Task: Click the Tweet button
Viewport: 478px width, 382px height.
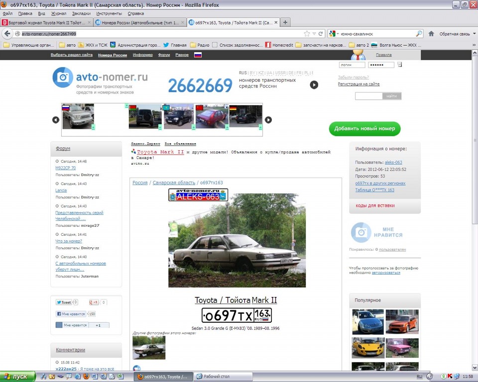Action: [64, 302]
